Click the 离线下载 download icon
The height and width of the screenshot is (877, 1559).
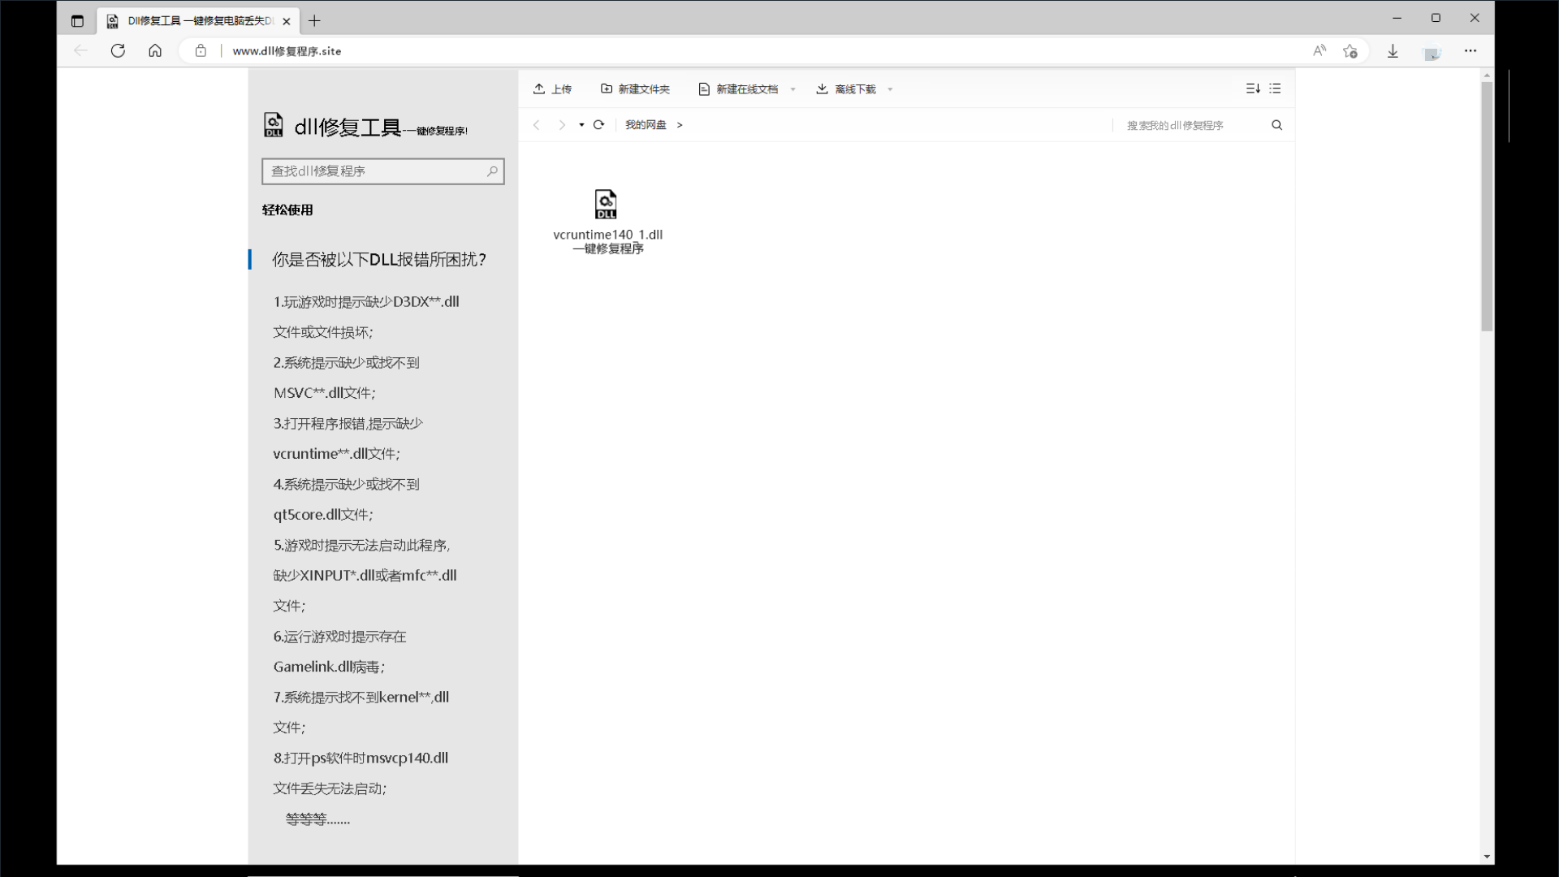click(x=822, y=89)
